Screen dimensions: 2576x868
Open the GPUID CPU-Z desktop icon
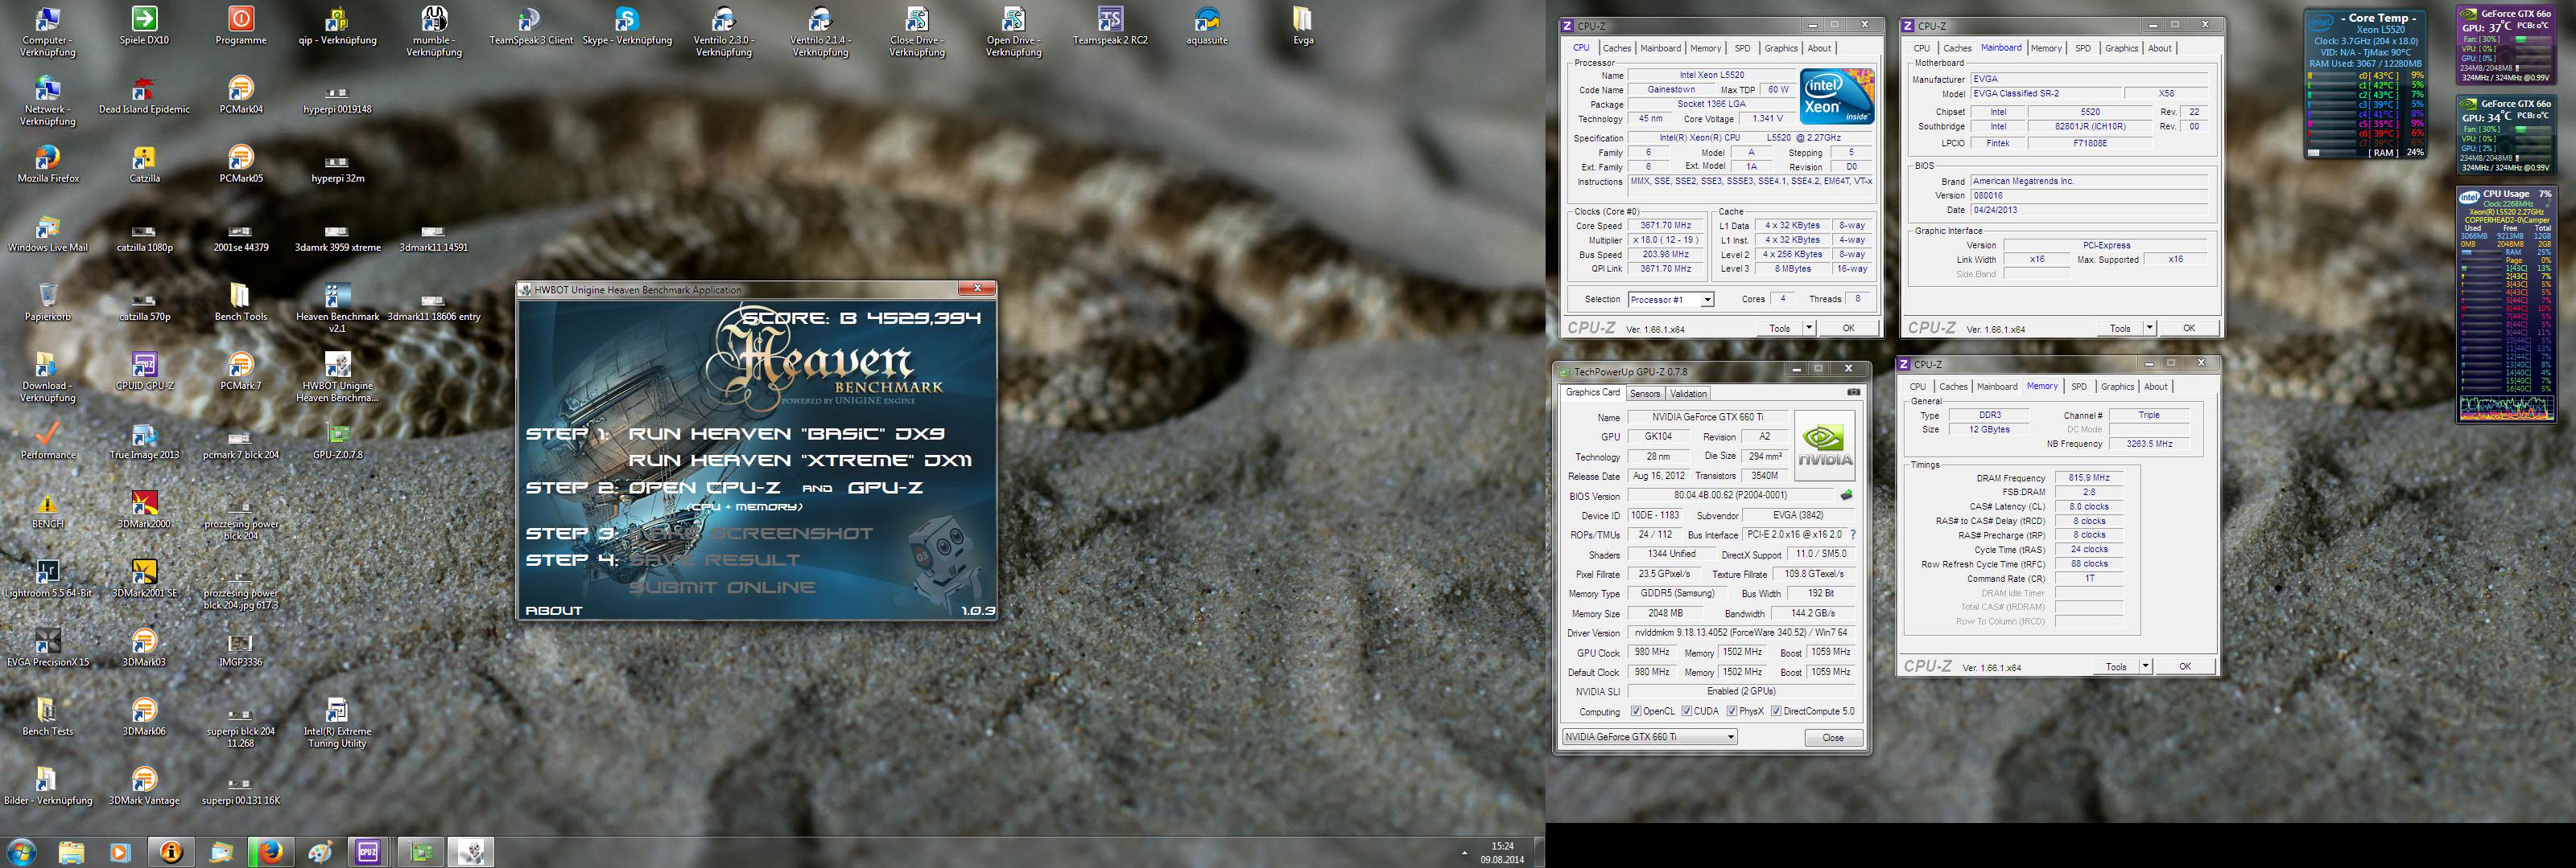coord(144,371)
